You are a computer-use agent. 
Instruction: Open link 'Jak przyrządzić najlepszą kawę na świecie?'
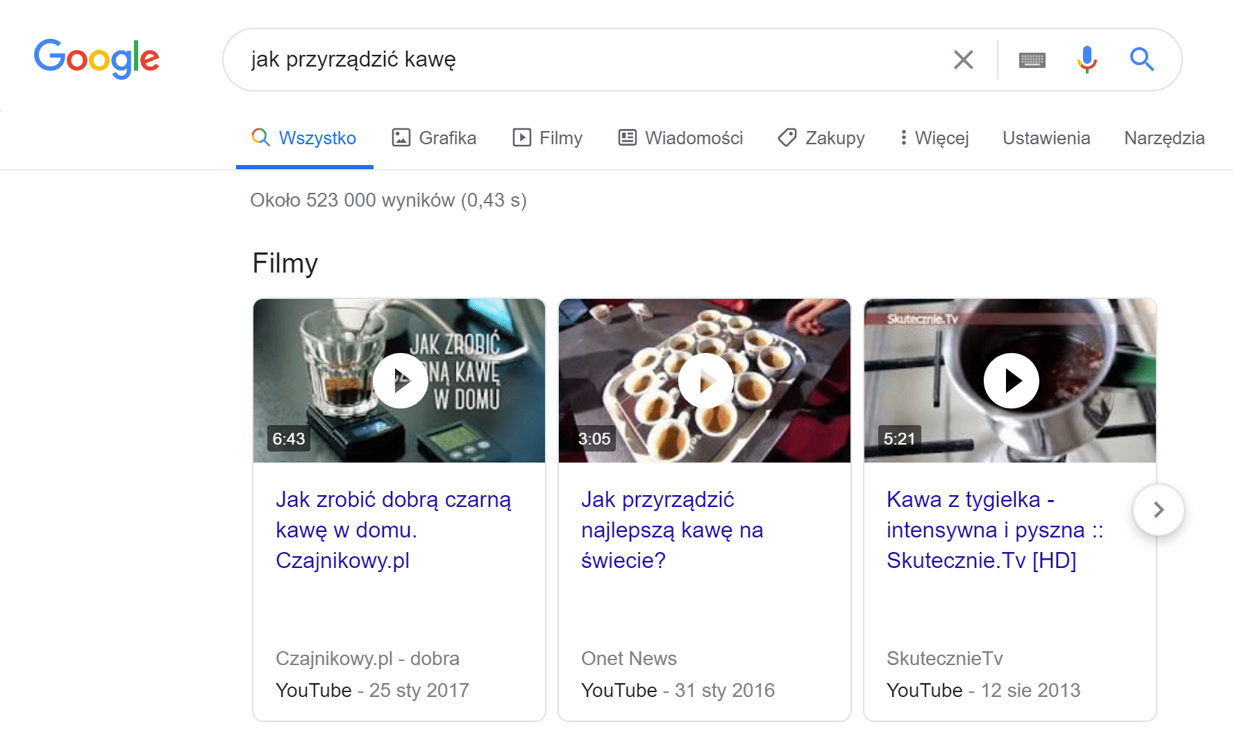click(672, 530)
